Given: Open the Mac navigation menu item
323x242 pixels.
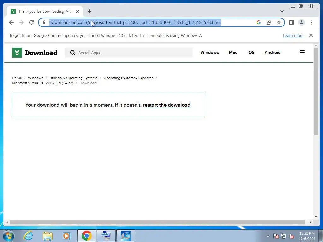Looking at the screenshot, I should point(233,53).
